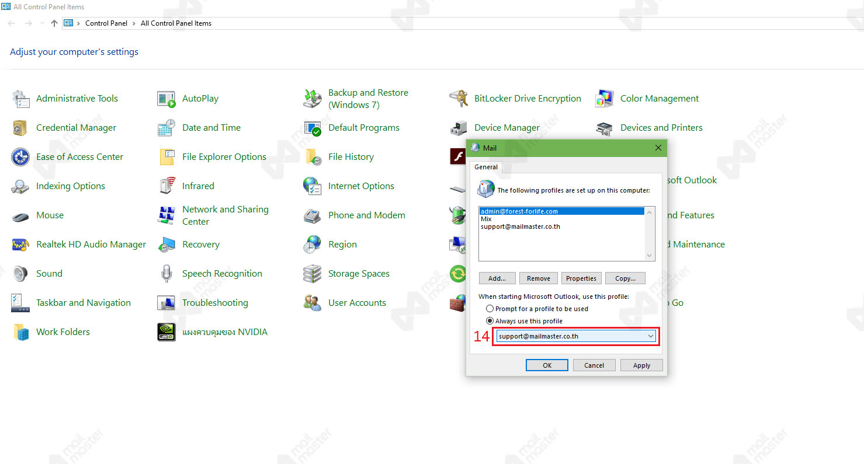The height and width of the screenshot is (464, 864).
Task: Click the Add... button
Action: tap(497, 278)
